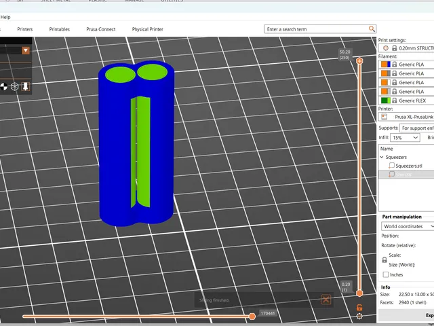434x326 pixels.
Task: Switch to the Prusa Connect tab
Action: click(x=101, y=29)
